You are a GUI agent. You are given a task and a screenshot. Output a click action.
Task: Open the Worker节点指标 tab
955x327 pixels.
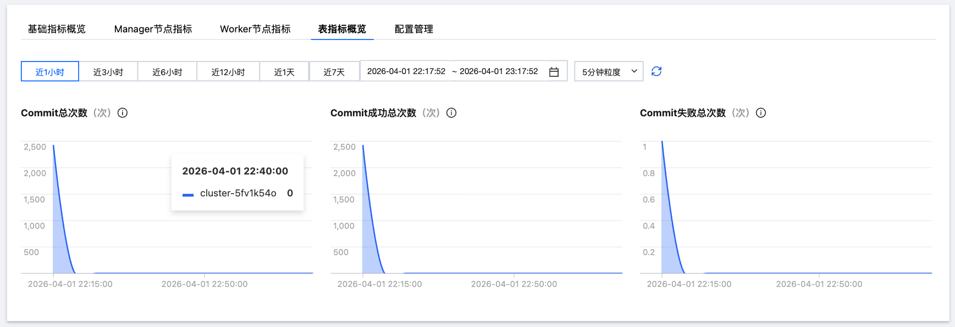(255, 29)
